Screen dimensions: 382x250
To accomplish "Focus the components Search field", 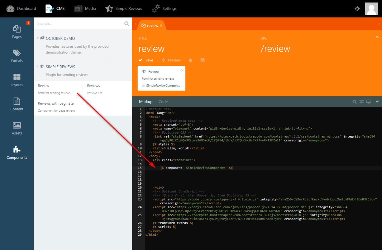I will point(79,23).
